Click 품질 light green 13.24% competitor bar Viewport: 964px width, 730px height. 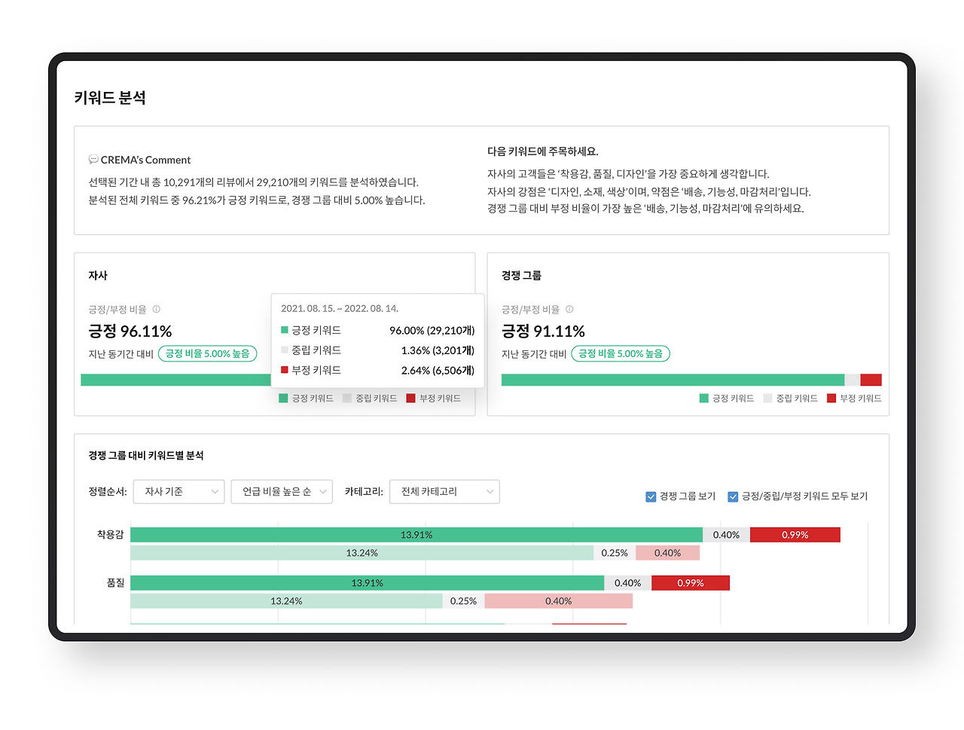tap(286, 601)
